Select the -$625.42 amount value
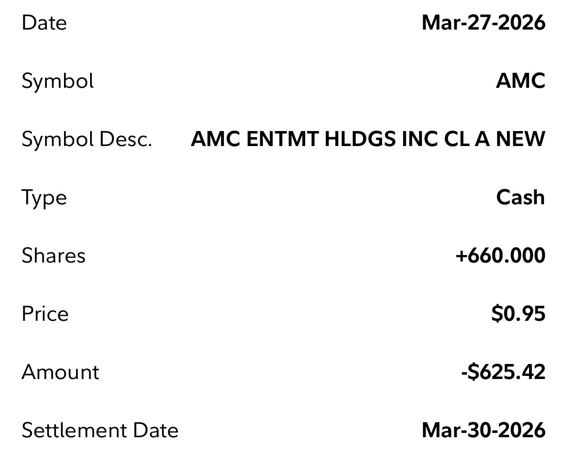Image resolution: width=567 pixels, height=454 pixels. pyautogui.click(x=503, y=372)
